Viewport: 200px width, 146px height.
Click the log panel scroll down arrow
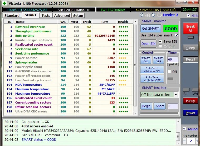(178, 143)
